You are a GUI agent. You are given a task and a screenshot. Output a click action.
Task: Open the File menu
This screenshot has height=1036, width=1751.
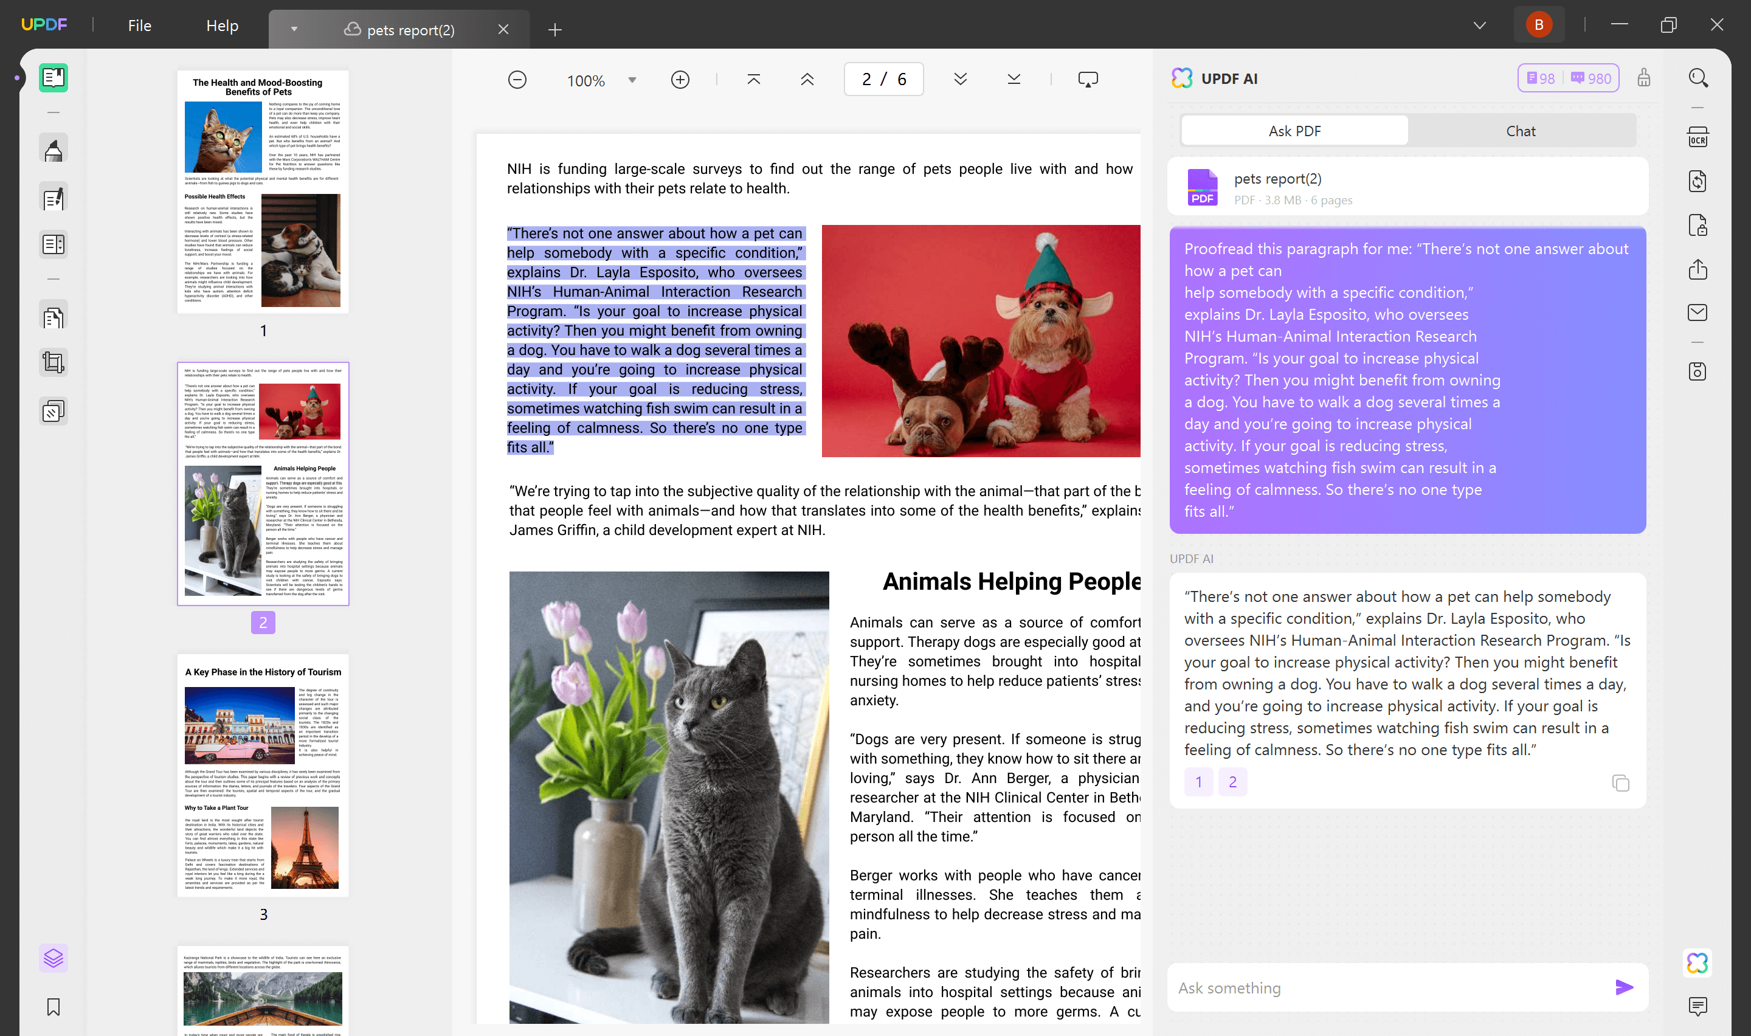click(139, 25)
